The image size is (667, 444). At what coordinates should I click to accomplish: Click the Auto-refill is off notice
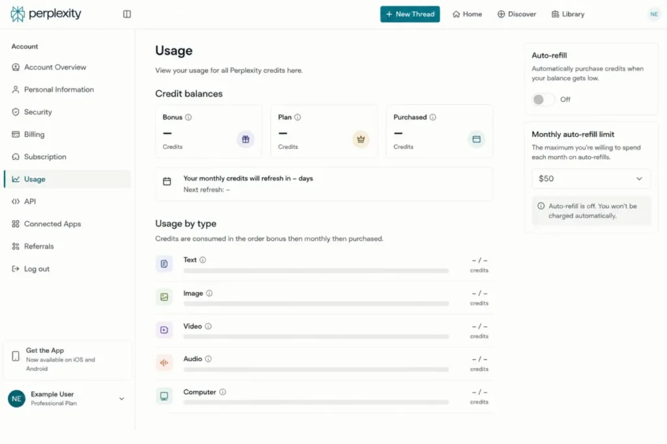click(x=591, y=211)
